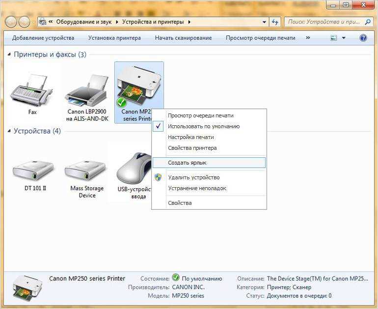Click the Документов в очереди: 0 status
The height and width of the screenshot is (309, 378).
click(299, 296)
